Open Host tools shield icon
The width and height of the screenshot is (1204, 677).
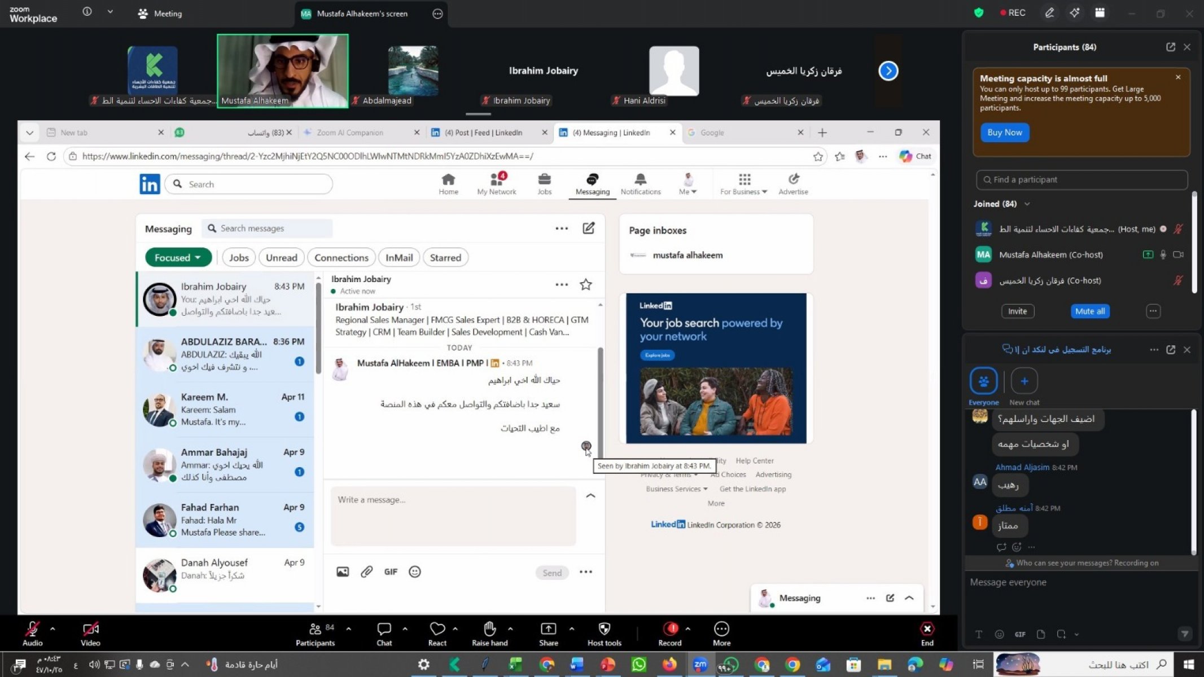tap(604, 629)
